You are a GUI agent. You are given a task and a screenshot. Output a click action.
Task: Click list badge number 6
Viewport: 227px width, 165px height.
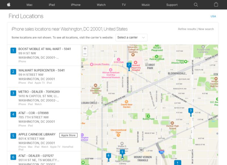click(13, 157)
